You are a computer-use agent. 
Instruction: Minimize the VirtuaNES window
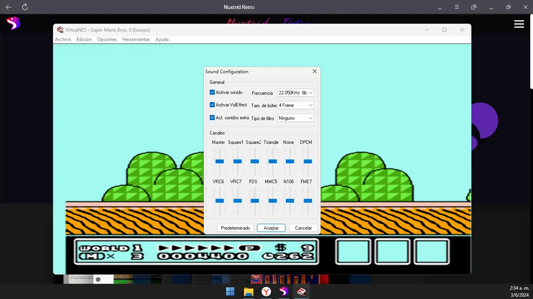point(427,30)
